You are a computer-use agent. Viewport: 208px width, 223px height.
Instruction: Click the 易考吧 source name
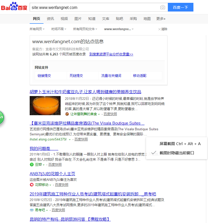click(40, 210)
